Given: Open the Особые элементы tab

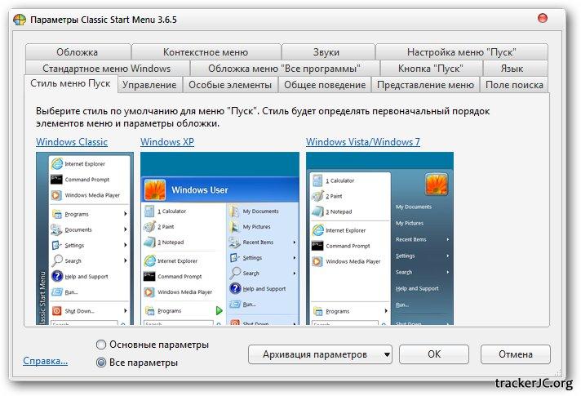Looking at the screenshot, I should point(229,85).
